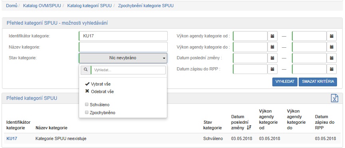345x148 pixels.
Task: Open Katalog OVM/SPUU breadcrumb
Action: click(42, 6)
